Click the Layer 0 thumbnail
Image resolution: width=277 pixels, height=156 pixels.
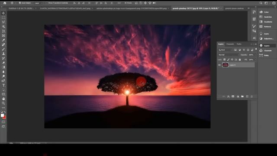pos(225,65)
